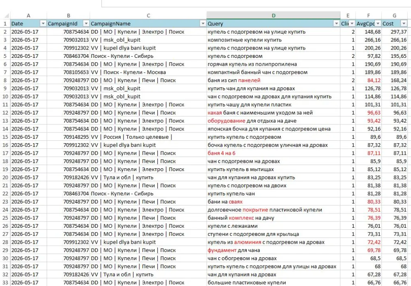Select cell 'фундамент для чана'
This screenshot has height=286, width=411.
coord(273,250)
